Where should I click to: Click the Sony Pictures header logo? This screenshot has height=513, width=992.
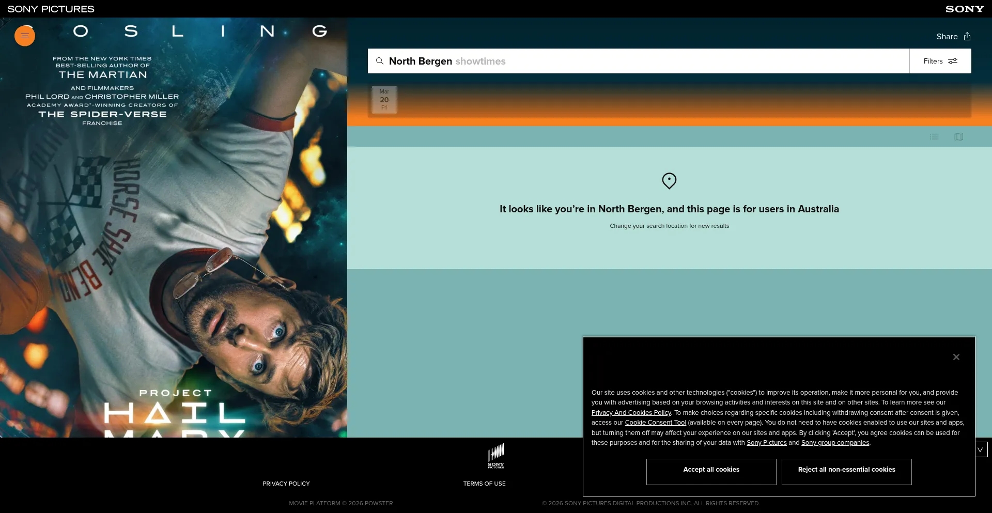pos(51,9)
